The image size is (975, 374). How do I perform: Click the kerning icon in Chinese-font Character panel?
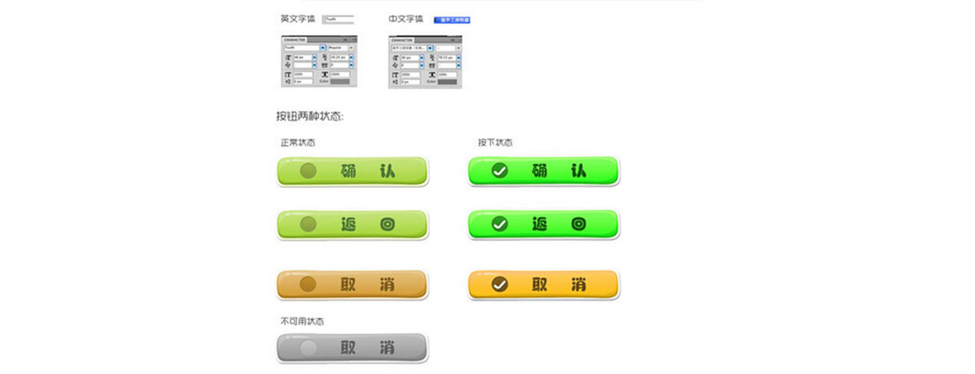pos(395,65)
